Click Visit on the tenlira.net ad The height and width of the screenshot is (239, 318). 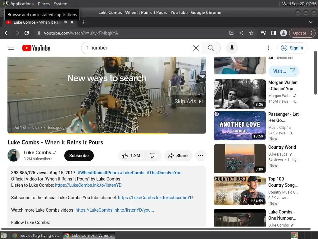(x=284, y=71)
